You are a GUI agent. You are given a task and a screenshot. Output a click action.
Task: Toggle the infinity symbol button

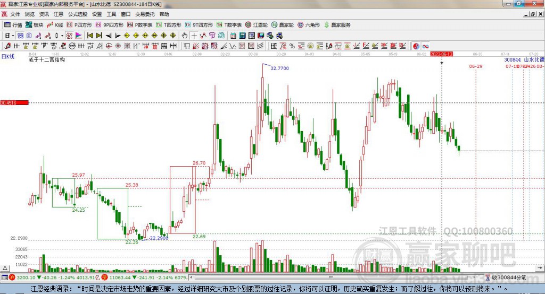425,46
